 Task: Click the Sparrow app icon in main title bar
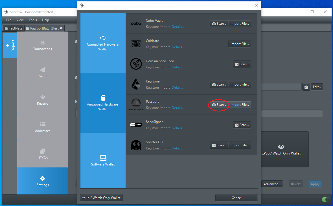pyautogui.click(x=6, y=12)
